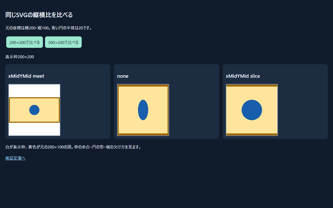Viewport: 333px width, 208px height.
Task: Click the heading 同じSVGの縦横比を比べる
Action: (x=39, y=15)
